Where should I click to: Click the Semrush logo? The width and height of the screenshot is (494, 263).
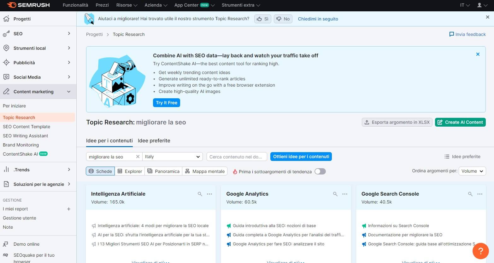pos(28,5)
